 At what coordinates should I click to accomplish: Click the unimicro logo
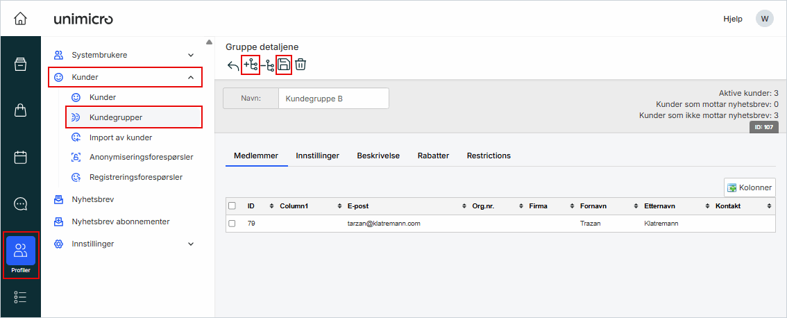83,19
